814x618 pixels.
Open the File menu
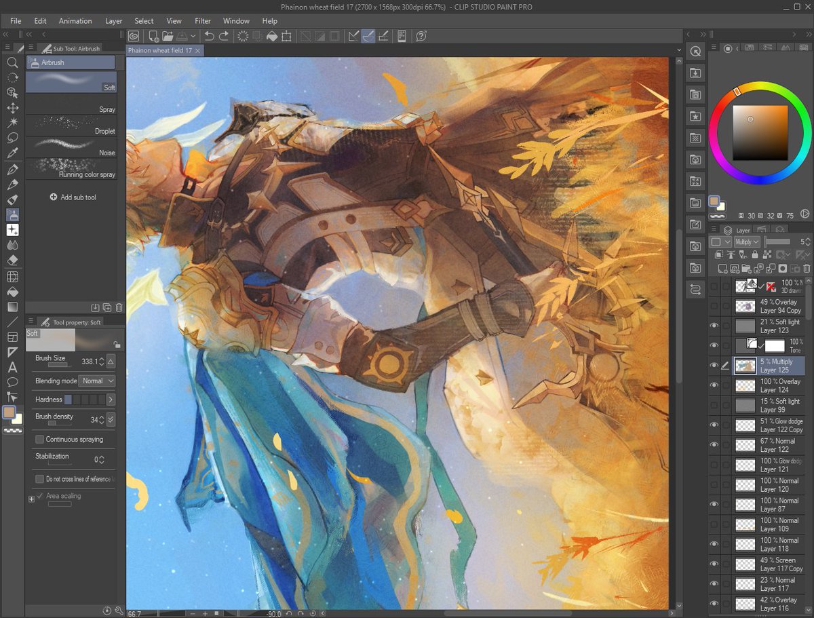(16, 21)
